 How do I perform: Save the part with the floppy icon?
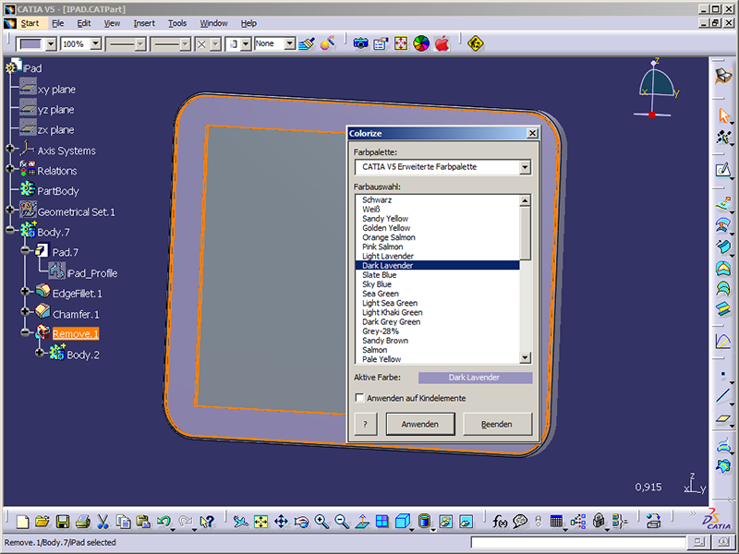tap(62, 521)
